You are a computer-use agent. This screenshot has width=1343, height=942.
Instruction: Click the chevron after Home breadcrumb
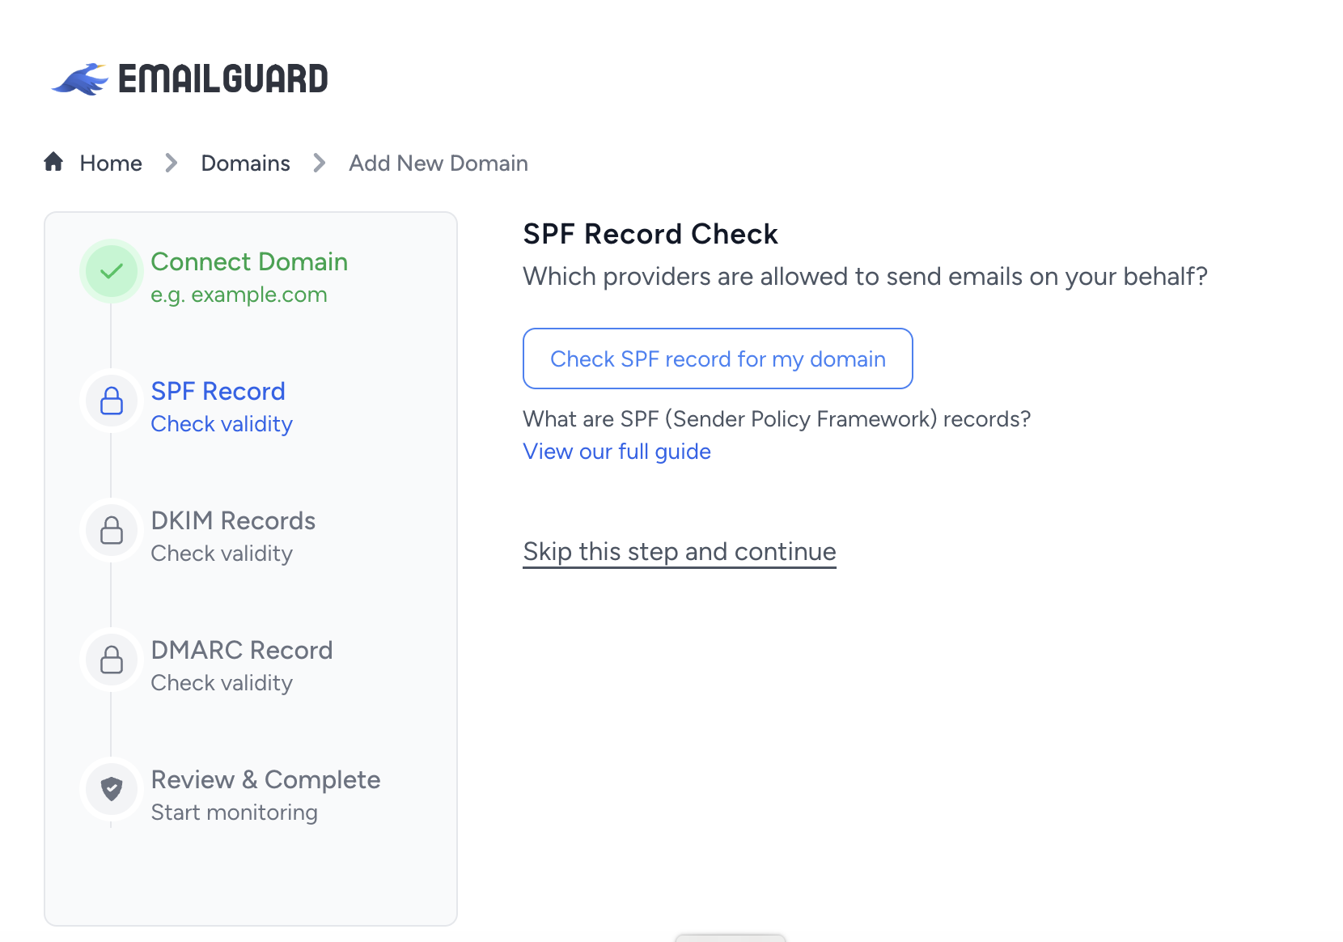pyautogui.click(x=172, y=163)
